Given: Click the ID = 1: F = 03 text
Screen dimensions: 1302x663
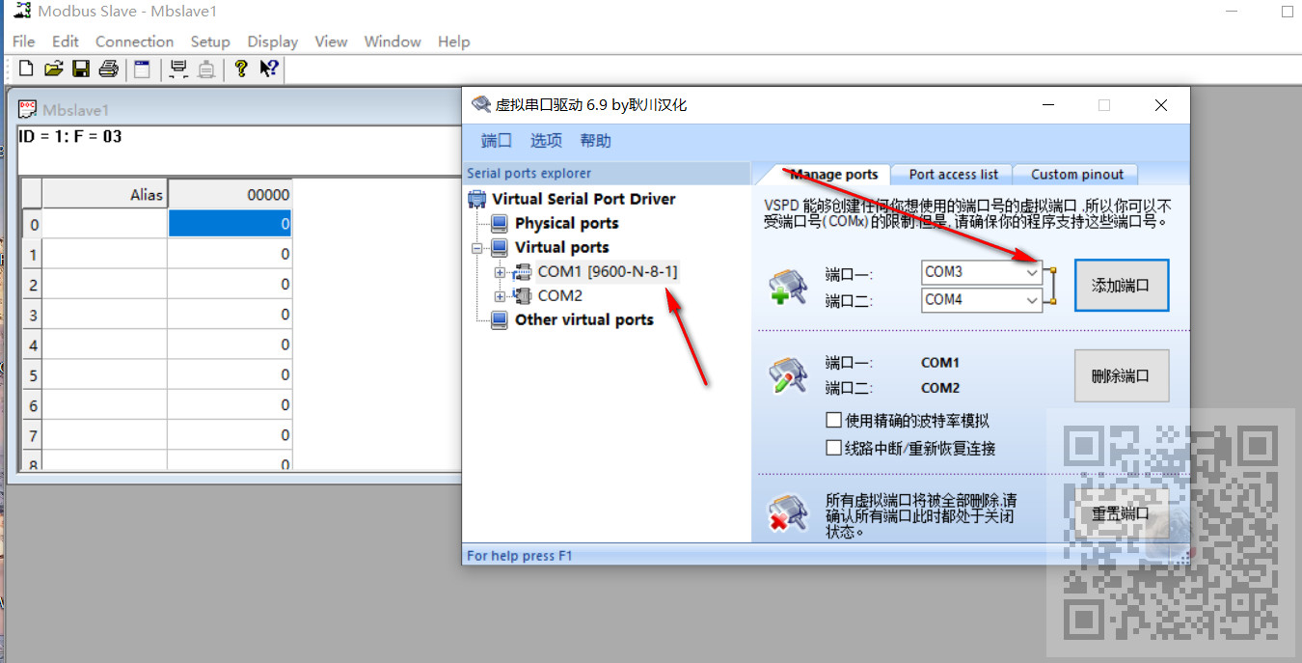Looking at the screenshot, I should click(x=70, y=136).
